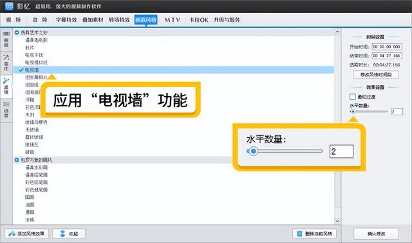Collapse the 包罗万象的画风 group

click(17, 160)
